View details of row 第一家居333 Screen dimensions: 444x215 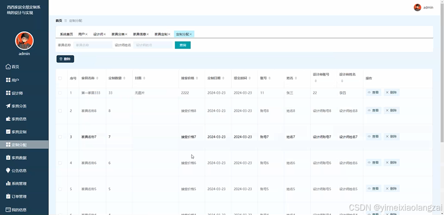click(374, 92)
